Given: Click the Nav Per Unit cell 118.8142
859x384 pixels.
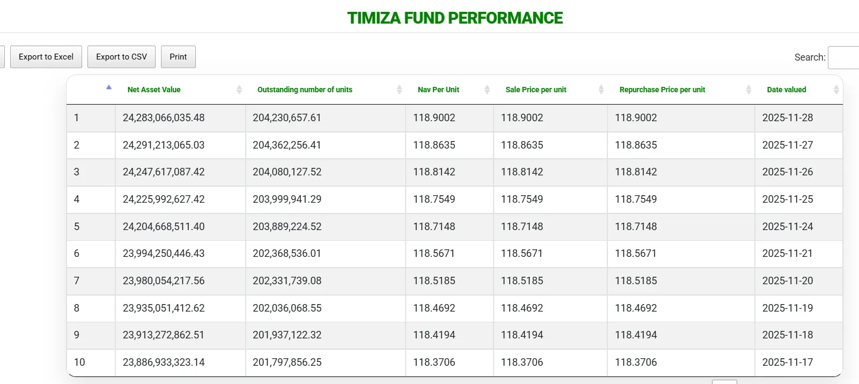Looking at the screenshot, I should (434, 172).
